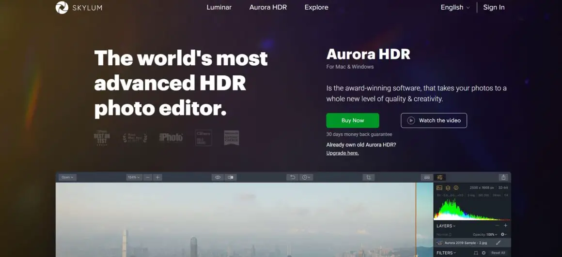The width and height of the screenshot is (562, 257).
Task: Toggle the filters side panel button
Action: [x=440, y=177]
